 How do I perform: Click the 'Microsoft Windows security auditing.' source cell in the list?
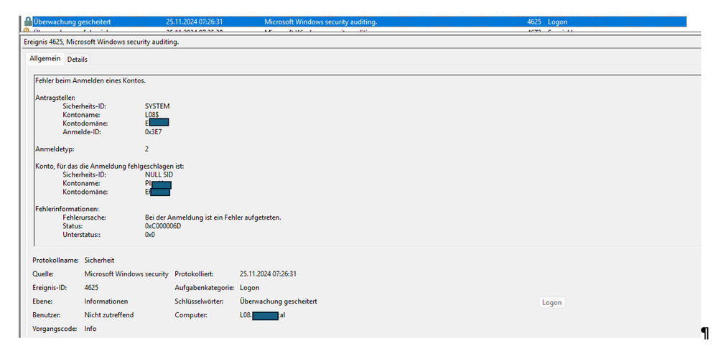tap(321, 22)
